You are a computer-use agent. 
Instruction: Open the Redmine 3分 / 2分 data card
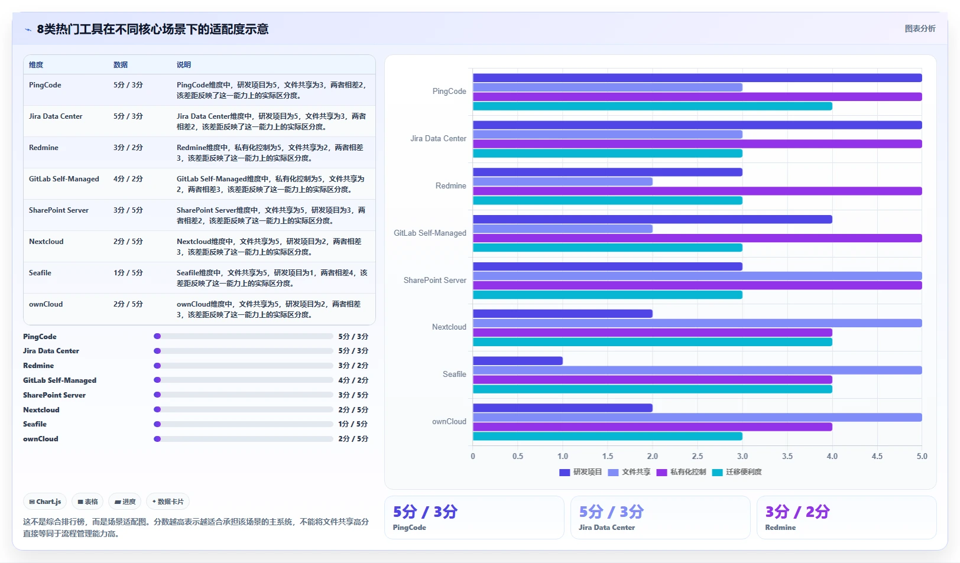(847, 518)
